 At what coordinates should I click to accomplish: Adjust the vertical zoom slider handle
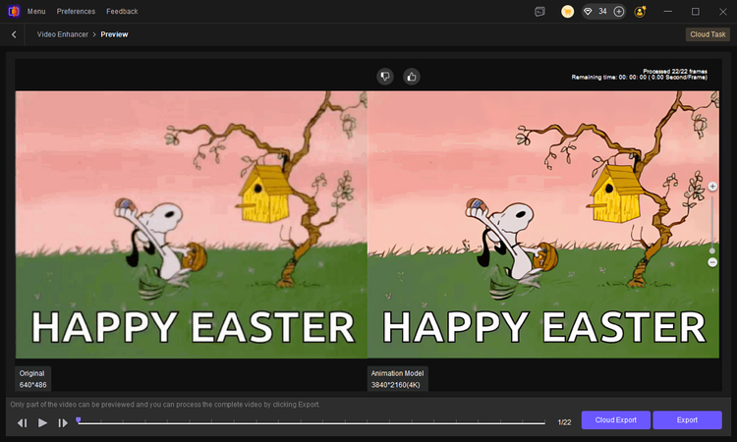coord(712,250)
